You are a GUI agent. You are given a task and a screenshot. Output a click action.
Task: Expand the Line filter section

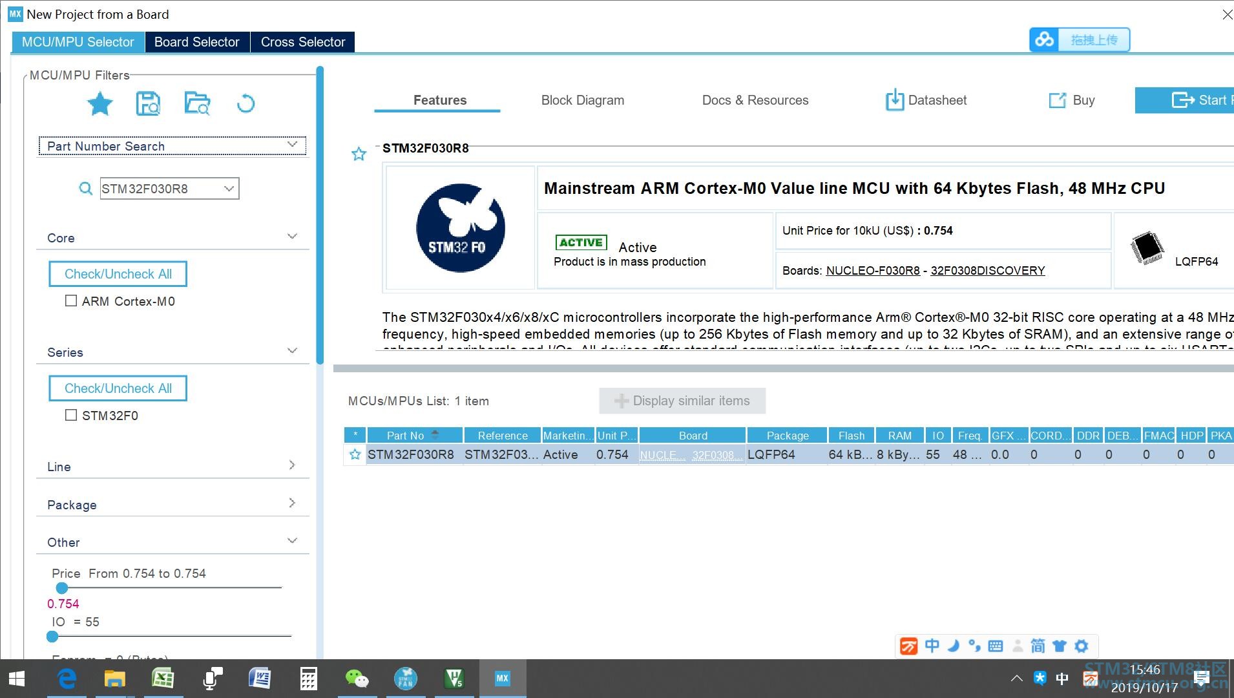[x=293, y=465]
